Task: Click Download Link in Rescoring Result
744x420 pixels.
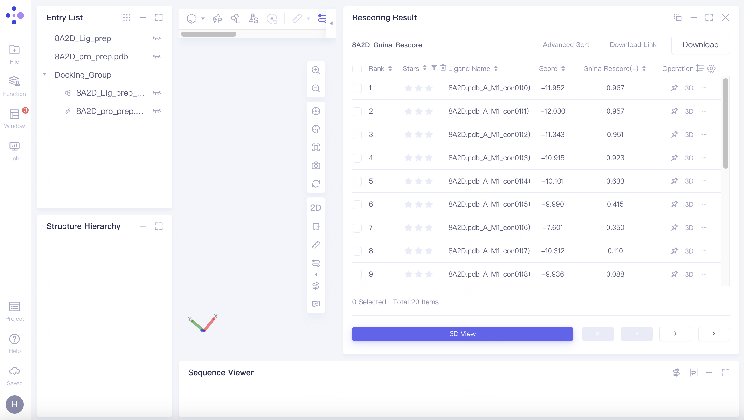Action: [633, 45]
